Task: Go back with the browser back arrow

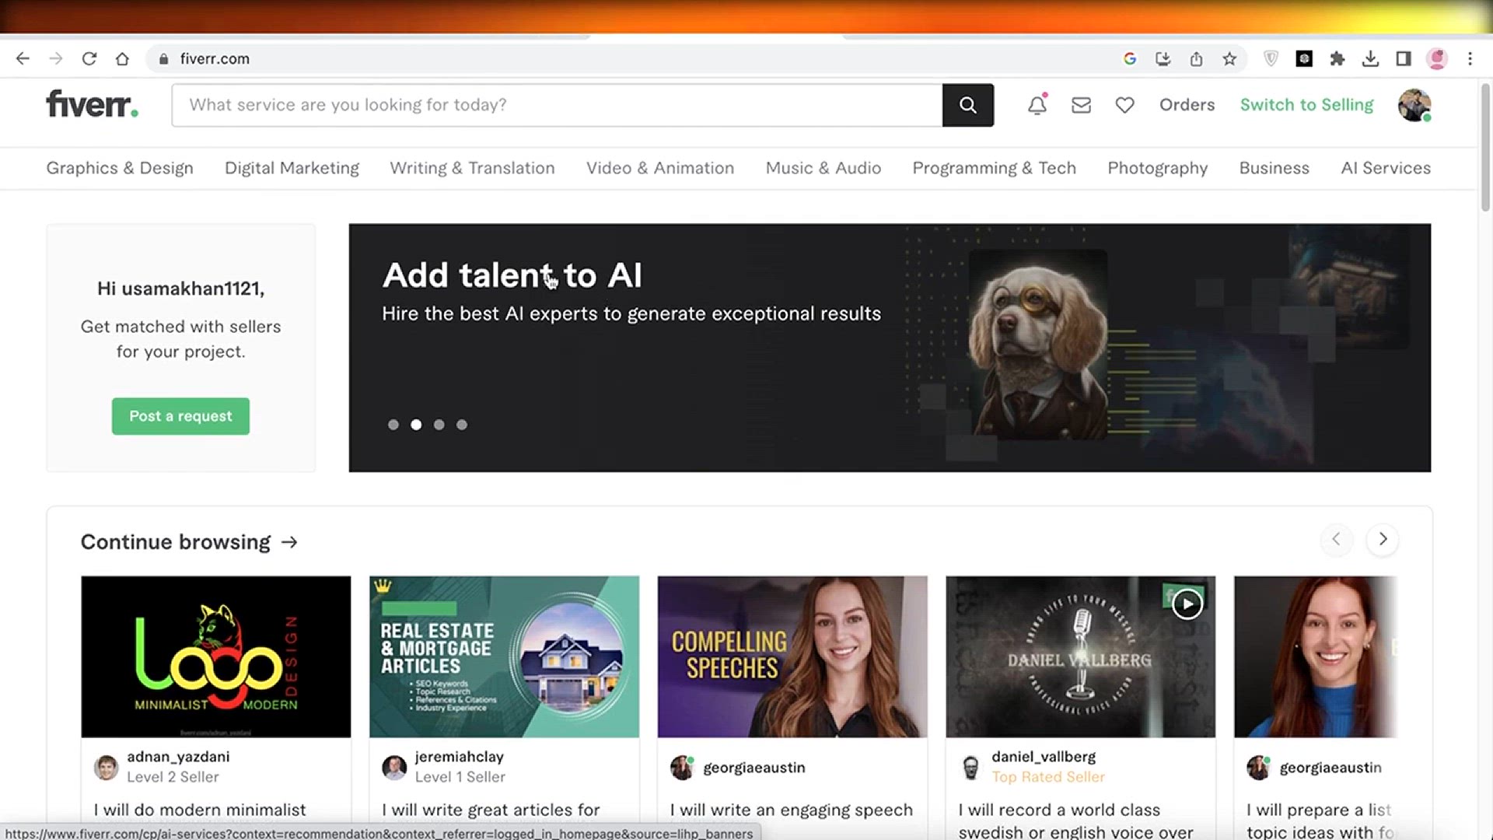Action: coord(23,58)
